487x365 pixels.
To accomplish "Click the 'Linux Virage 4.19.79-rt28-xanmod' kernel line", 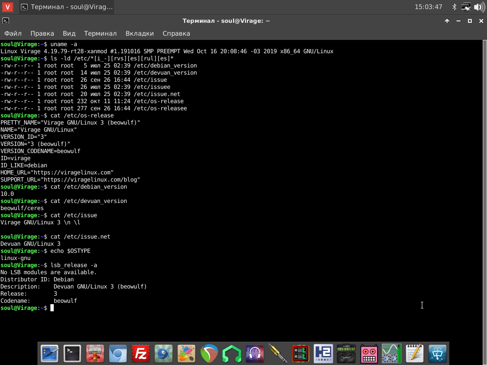I will pos(167,51).
